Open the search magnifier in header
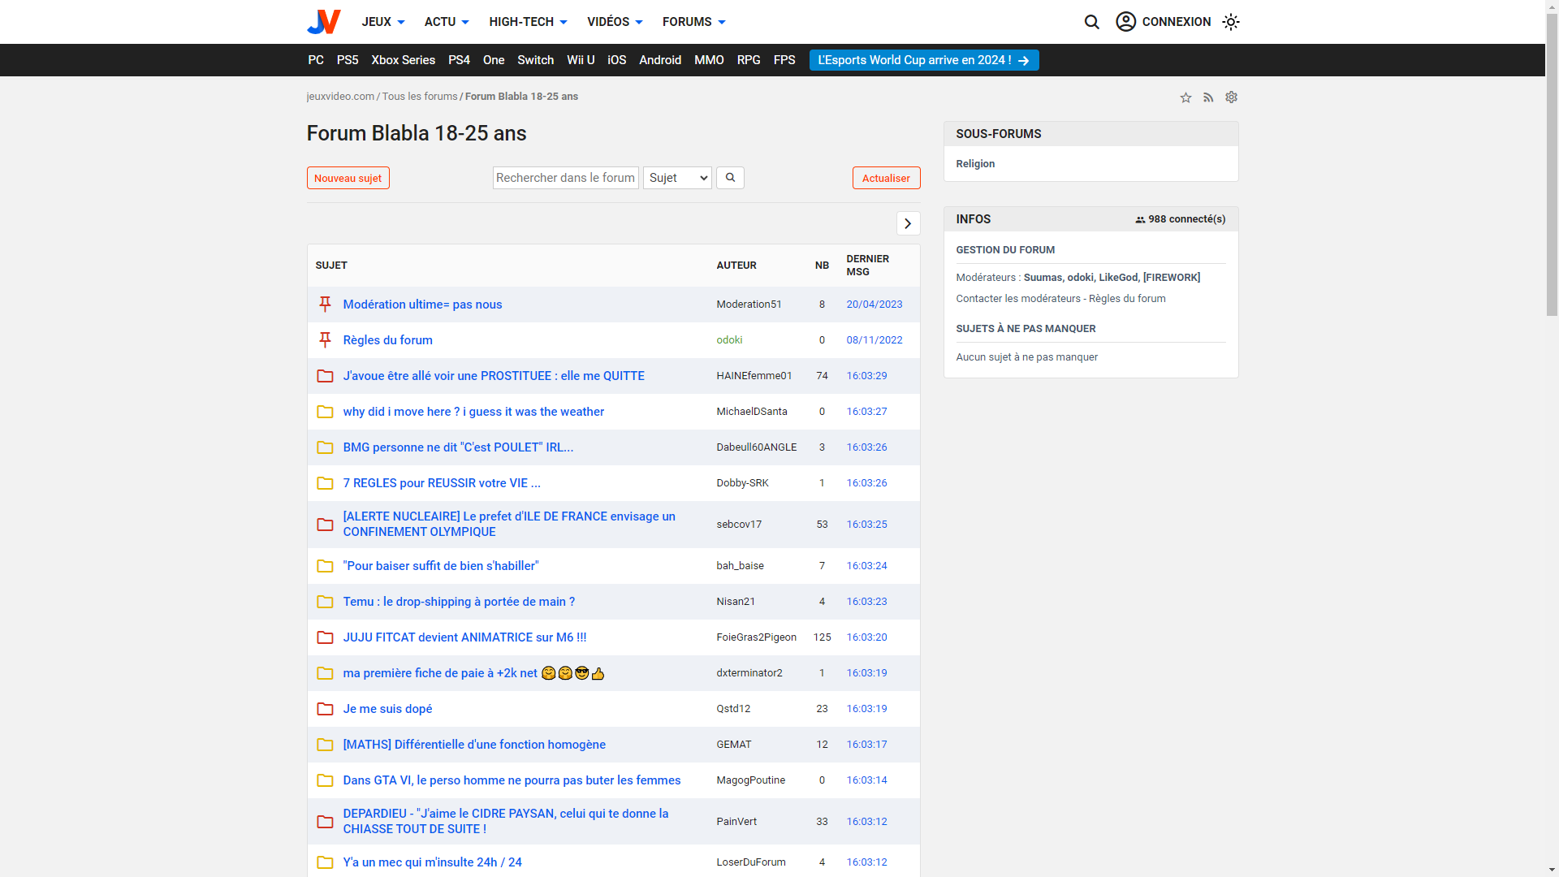Viewport: 1559px width, 877px height. (1092, 22)
